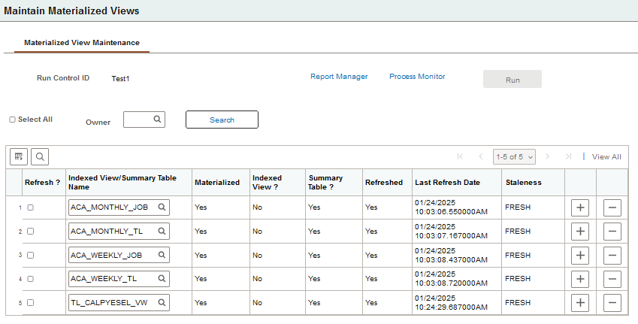Click the Run Control ID value Test1
Image resolution: width=638 pixels, height=324 pixels.
(120, 79)
